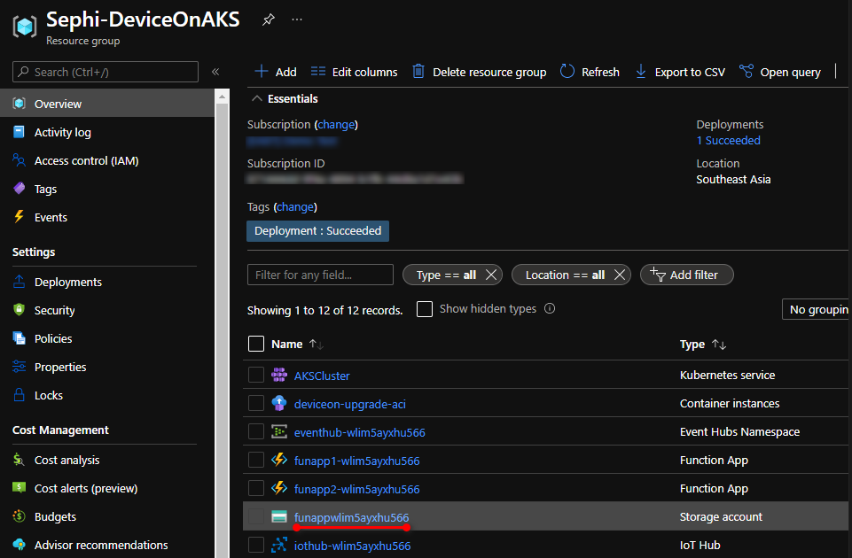The image size is (852, 558).
Task: Click the Delete resource group trash icon
Action: click(x=418, y=72)
